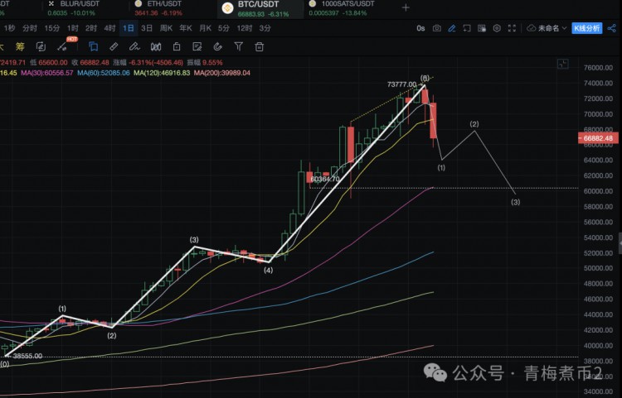Open the chart template image icon
This screenshot has height=398, width=622.
(x=482, y=28)
